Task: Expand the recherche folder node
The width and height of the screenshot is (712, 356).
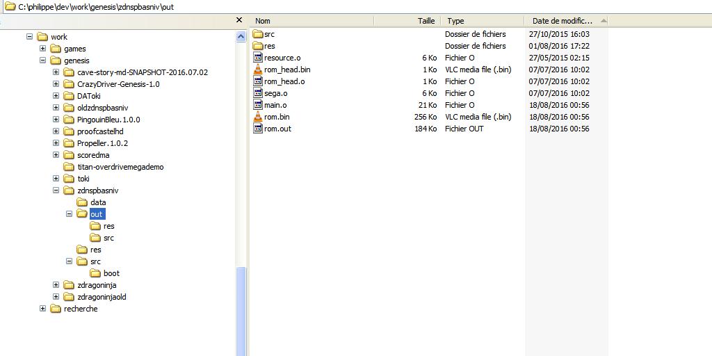Action: point(43,309)
